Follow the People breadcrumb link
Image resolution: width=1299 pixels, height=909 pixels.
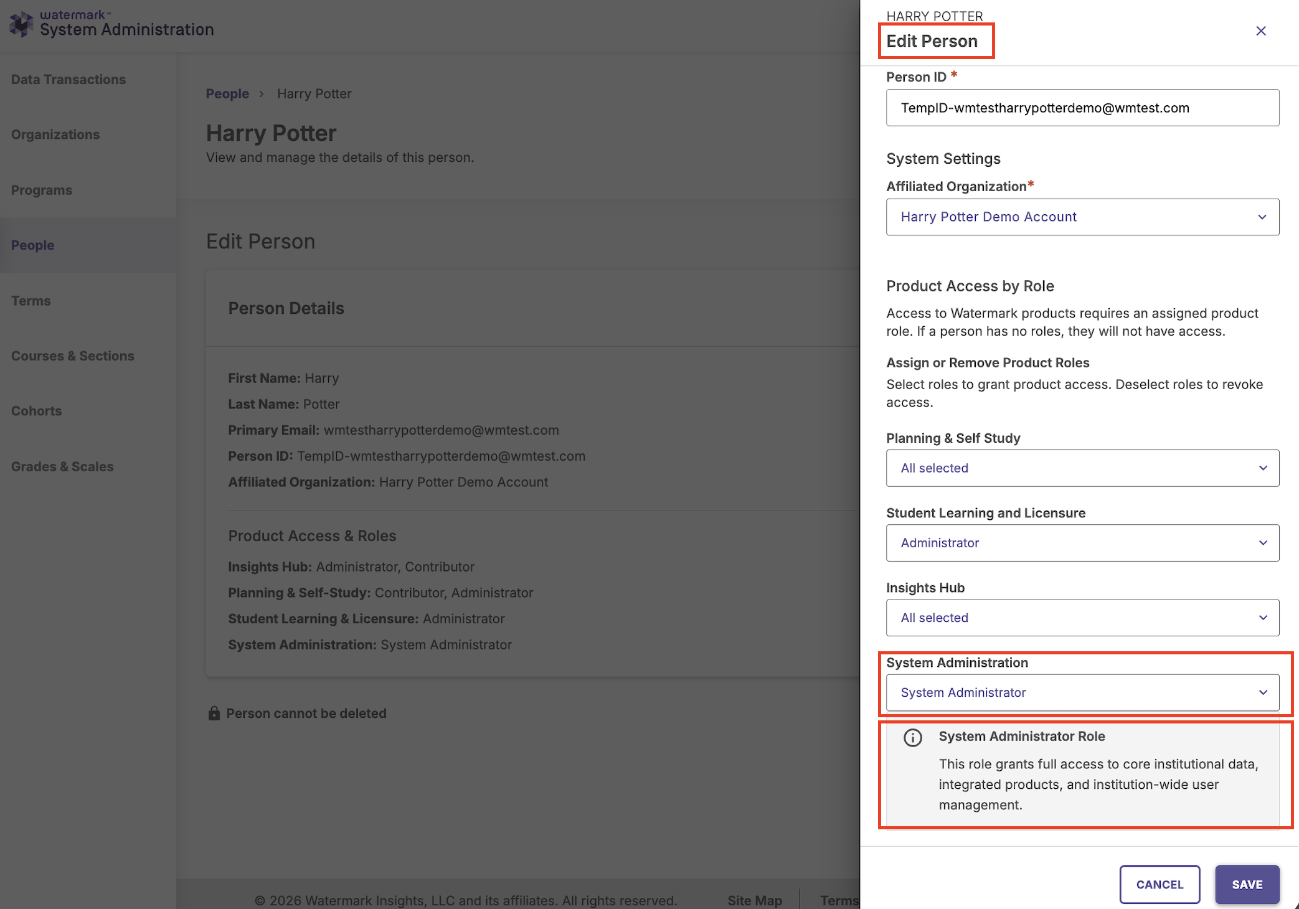(227, 94)
